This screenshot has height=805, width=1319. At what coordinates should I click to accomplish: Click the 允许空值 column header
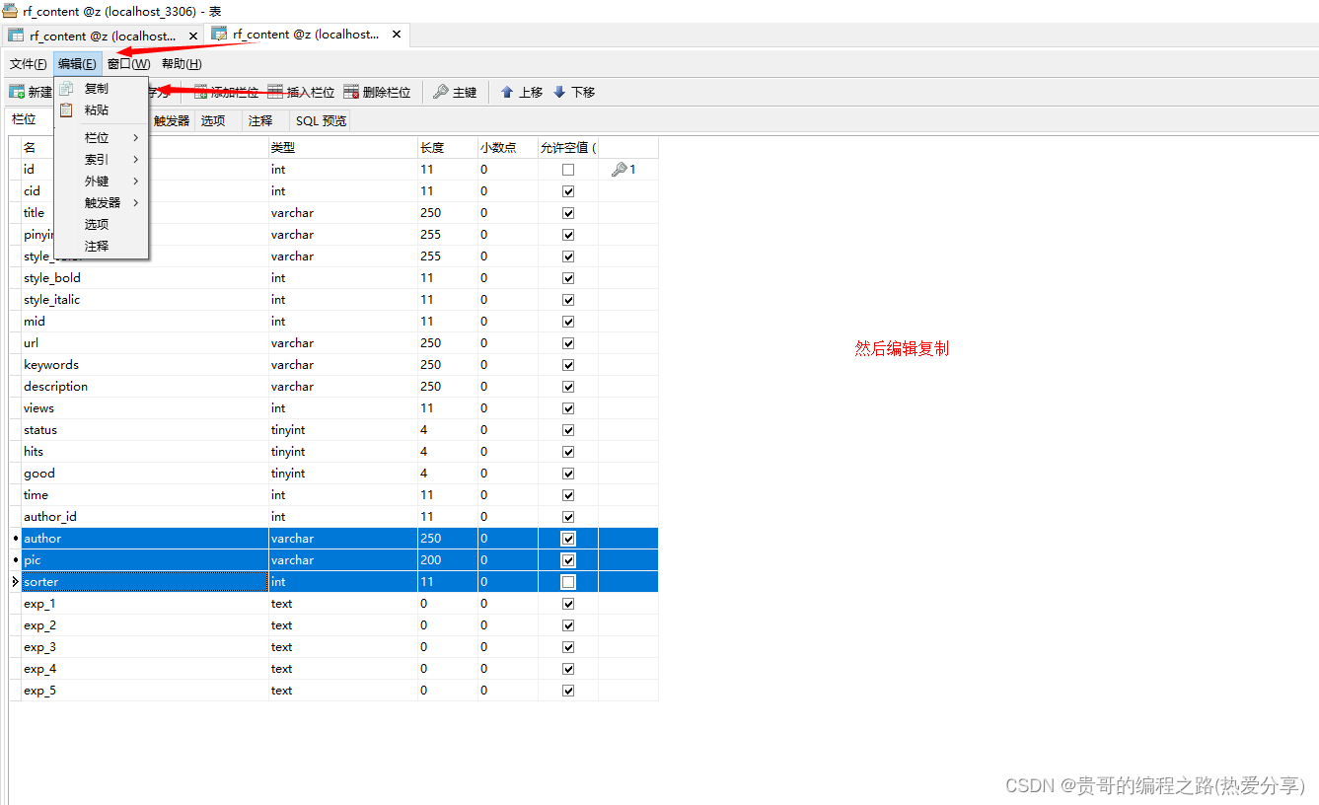point(568,148)
